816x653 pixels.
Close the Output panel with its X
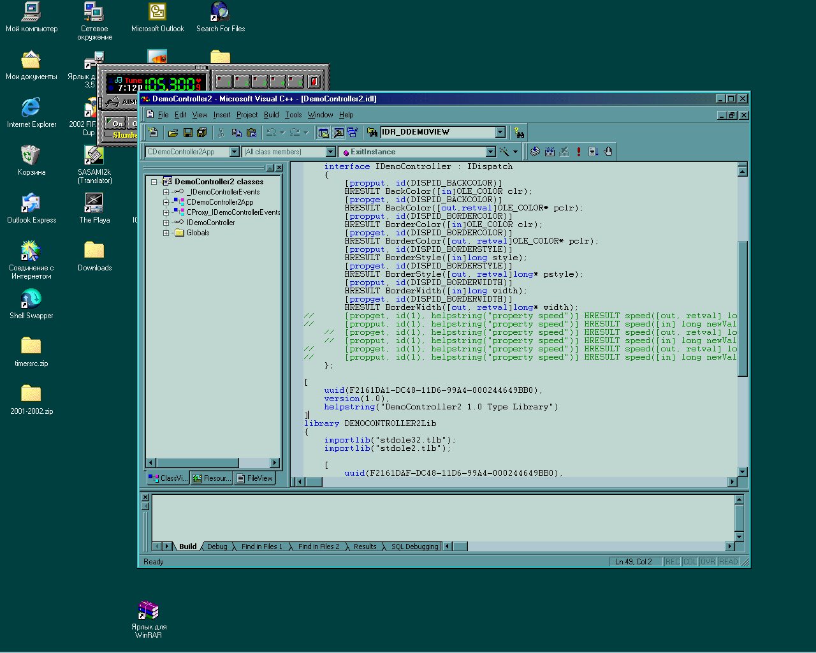pyautogui.click(x=145, y=497)
